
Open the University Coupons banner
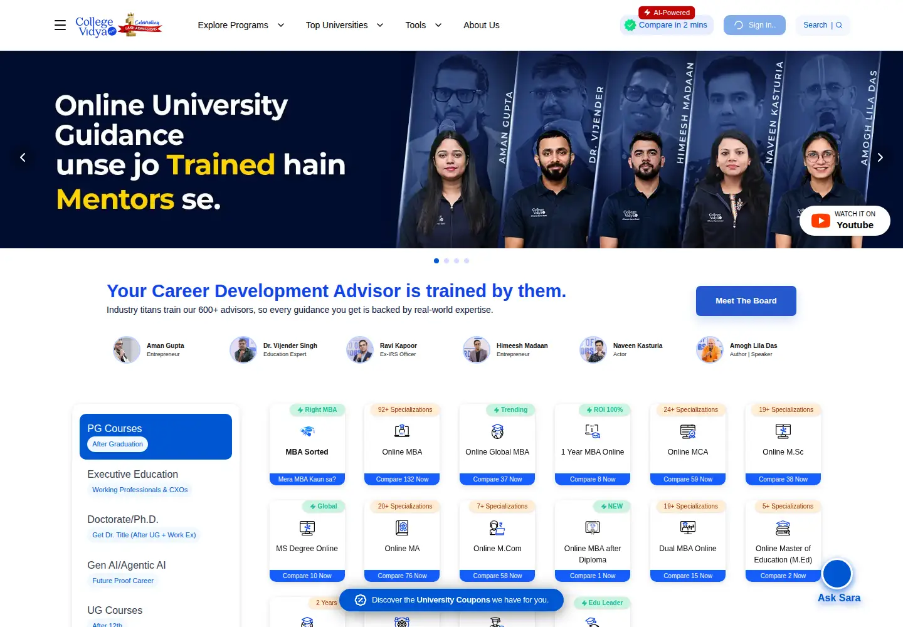[x=451, y=600]
